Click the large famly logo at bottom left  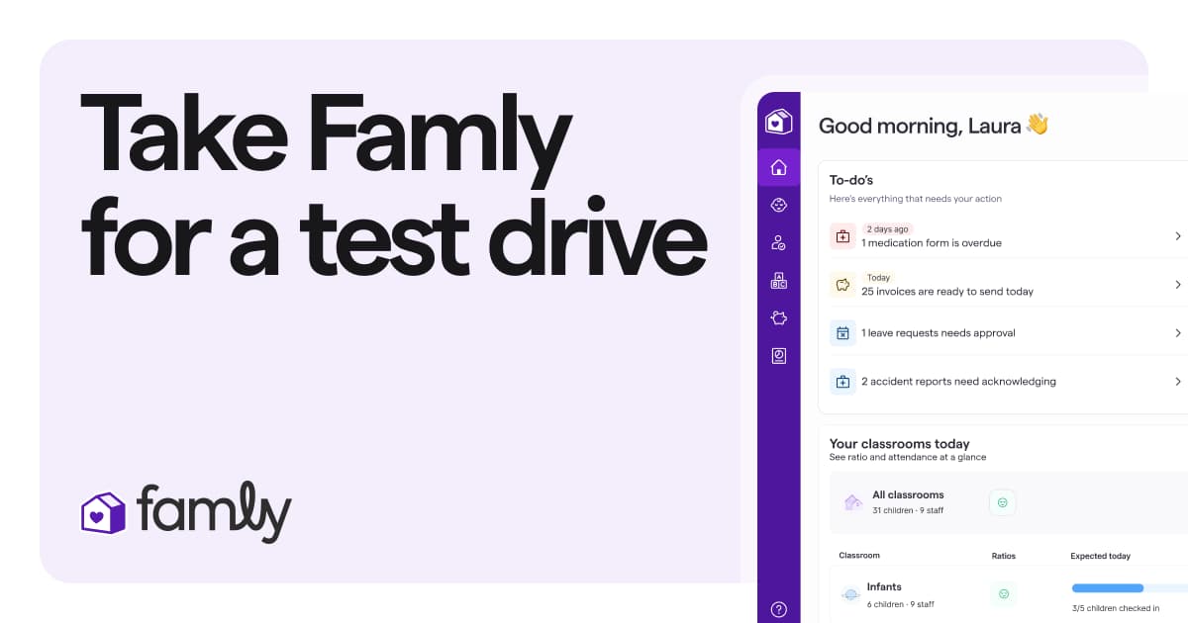(x=185, y=512)
